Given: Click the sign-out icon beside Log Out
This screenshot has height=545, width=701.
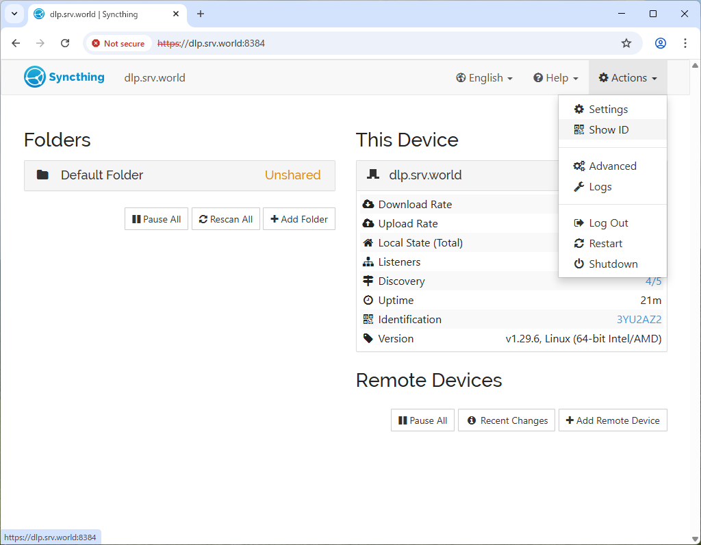Looking at the screenshot, I should [579, 223].
